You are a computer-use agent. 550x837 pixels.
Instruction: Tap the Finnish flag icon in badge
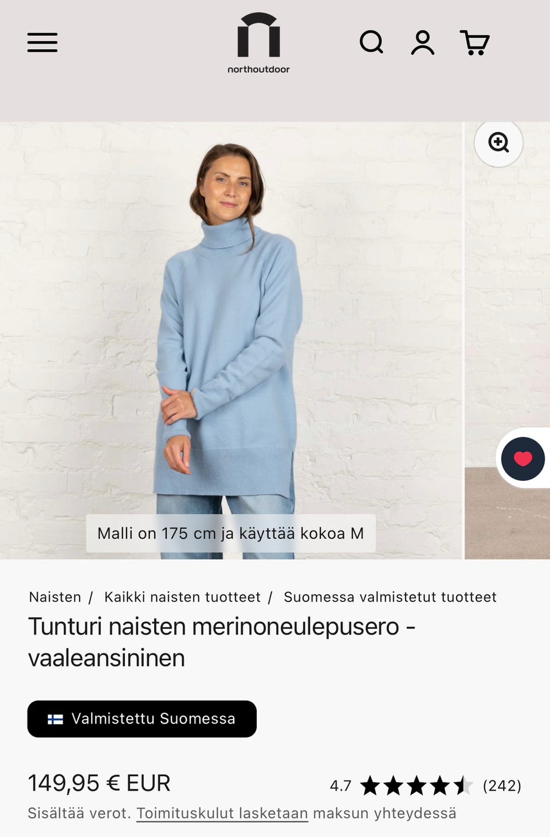pos(56,719)
